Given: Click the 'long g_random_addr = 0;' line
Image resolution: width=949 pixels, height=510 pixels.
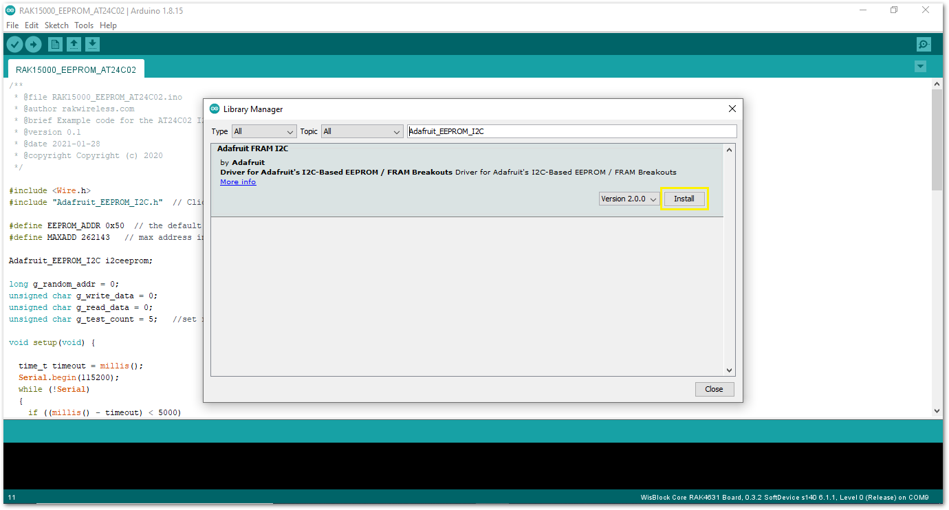Looking at the screenshot, I should point(64,284).
